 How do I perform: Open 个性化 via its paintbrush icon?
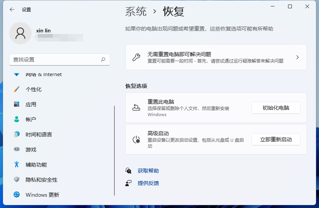tap(17, 89)
